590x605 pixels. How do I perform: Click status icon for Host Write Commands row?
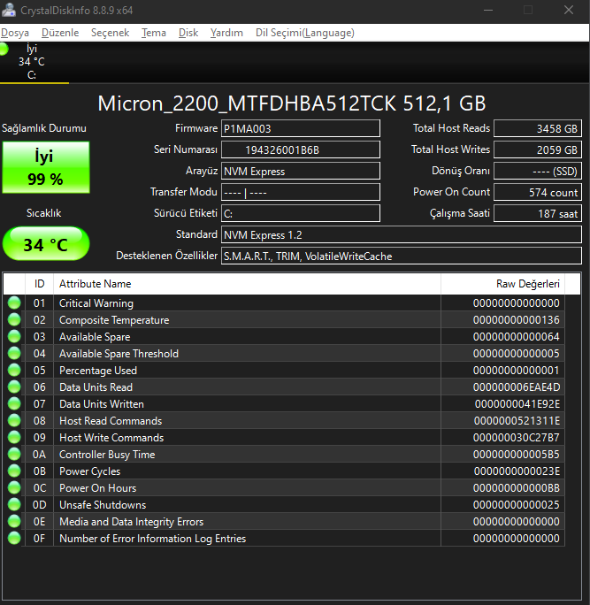point(14,438)
